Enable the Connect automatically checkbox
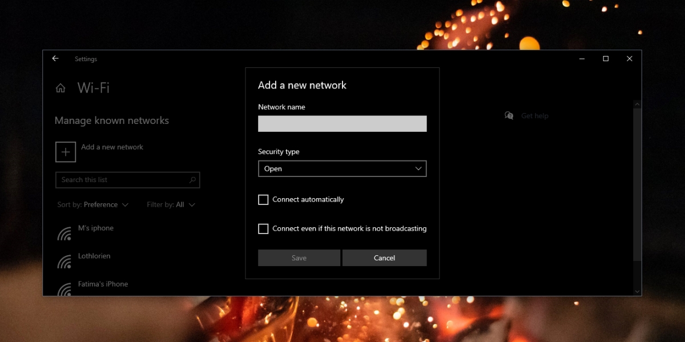685x342 pixels. [263, 199]
